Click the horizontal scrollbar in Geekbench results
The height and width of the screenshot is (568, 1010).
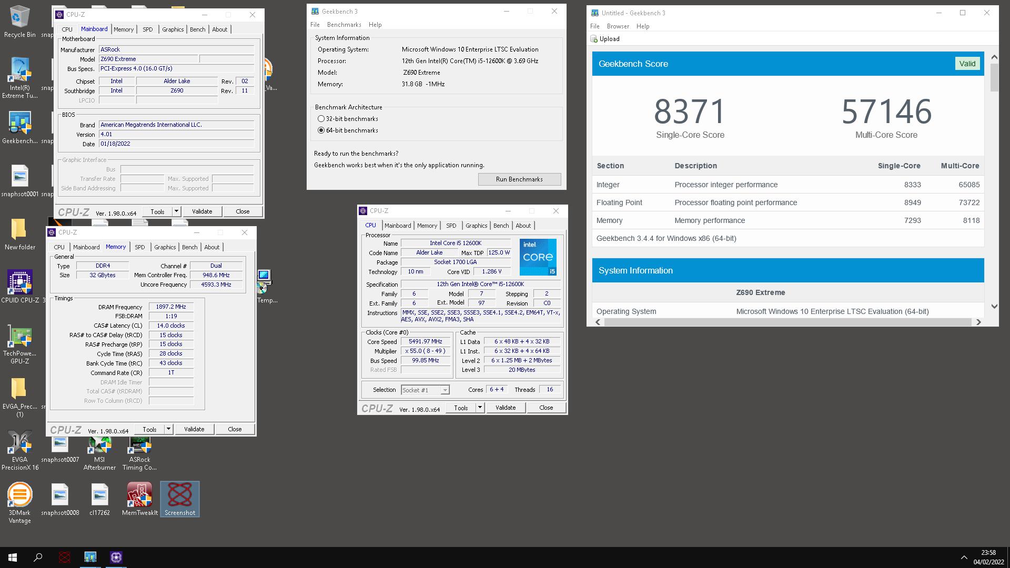tap(787, 322)
